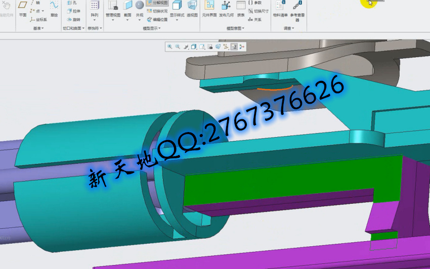
Task: Click zoom out on the graphics toolbar
Action: coord(178,47)
